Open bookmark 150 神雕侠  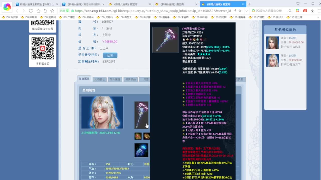coord(29,17)
